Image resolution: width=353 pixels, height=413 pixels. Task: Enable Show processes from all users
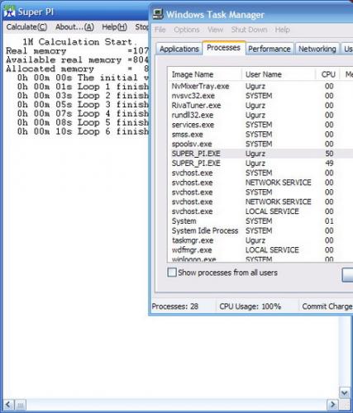(x=172, y=273)
